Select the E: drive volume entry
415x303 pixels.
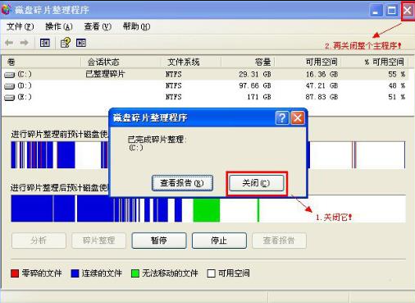coord(18,97)
